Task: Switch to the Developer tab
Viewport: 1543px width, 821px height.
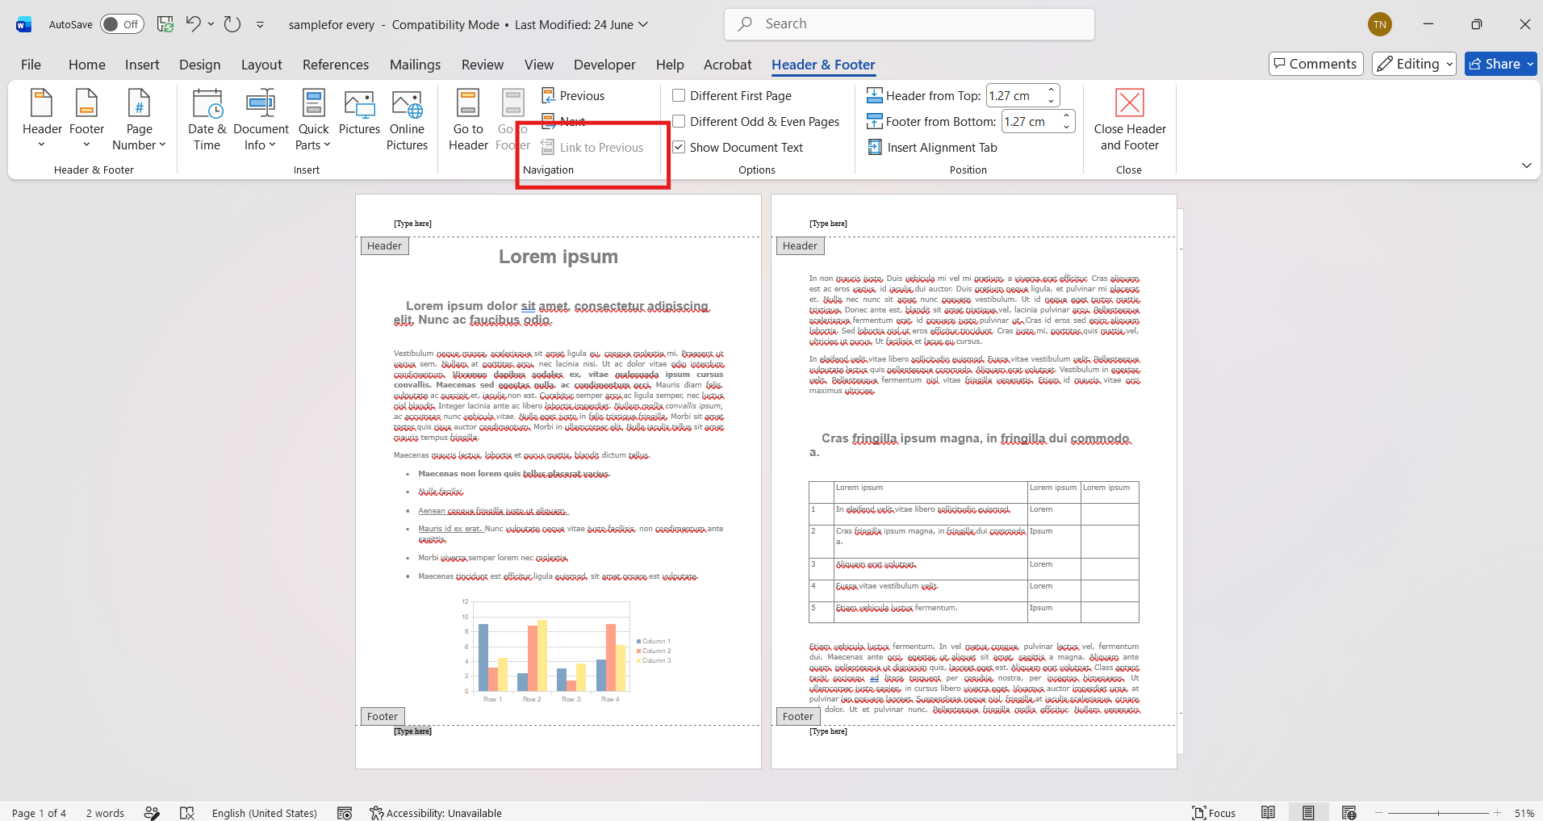Action: point(604,65)
